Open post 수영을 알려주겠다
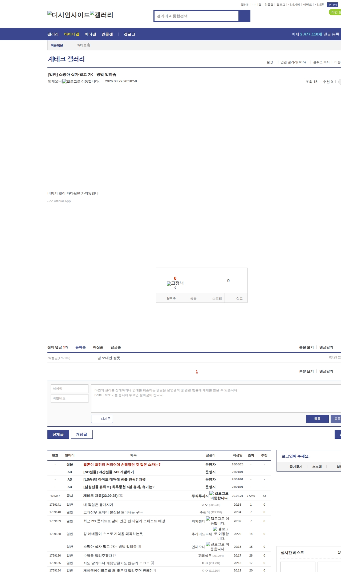The width and height of the screenshot is (341, 572). [x=98, y=555]
